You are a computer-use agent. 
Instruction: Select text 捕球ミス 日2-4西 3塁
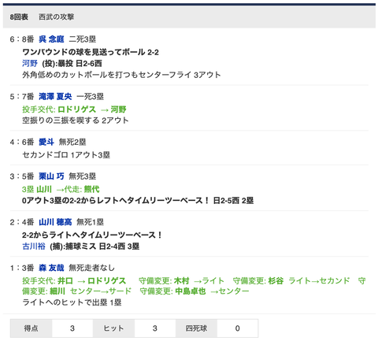(102, 246)
